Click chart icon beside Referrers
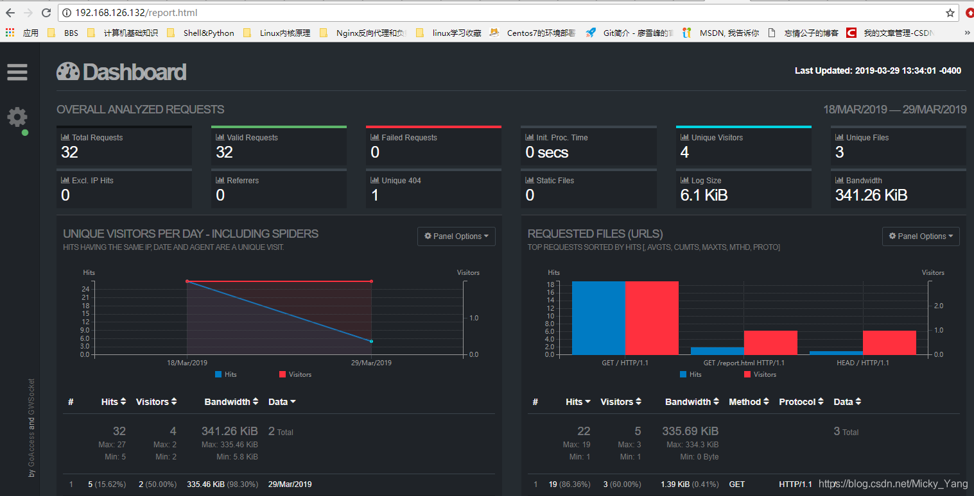Viewport: 974px width, 496px height. (220, 180)
